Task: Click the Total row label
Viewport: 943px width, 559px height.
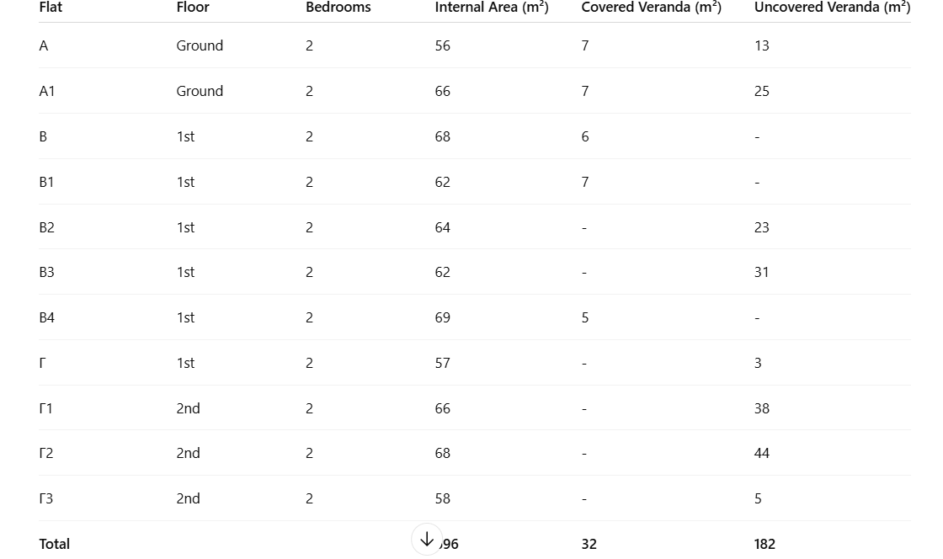Action: (55, 544)
